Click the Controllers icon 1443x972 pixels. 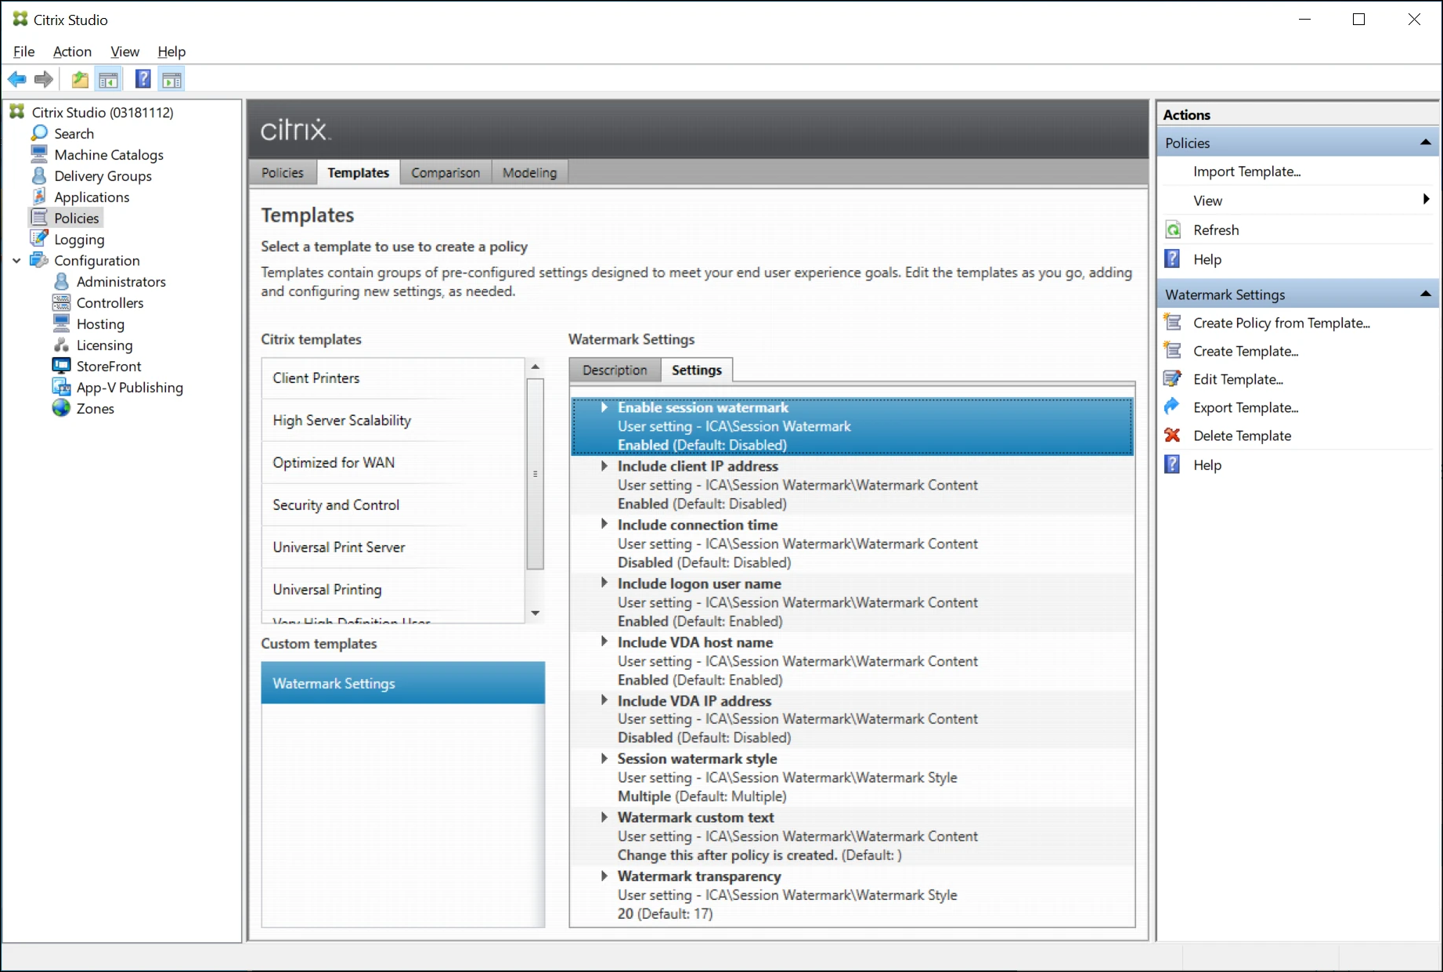pyautogui.click(x=62, y=302)
